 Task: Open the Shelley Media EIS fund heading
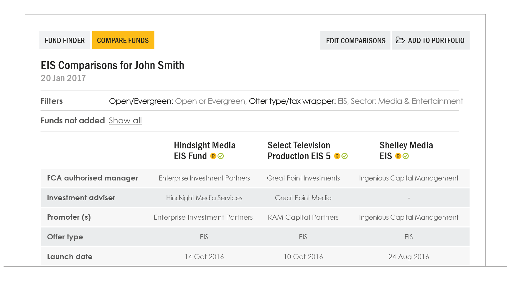coord(406,150)
